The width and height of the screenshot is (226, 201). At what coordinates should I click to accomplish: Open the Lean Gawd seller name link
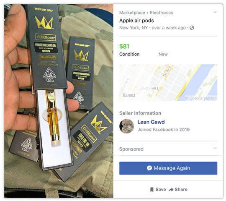pos(151,122)
